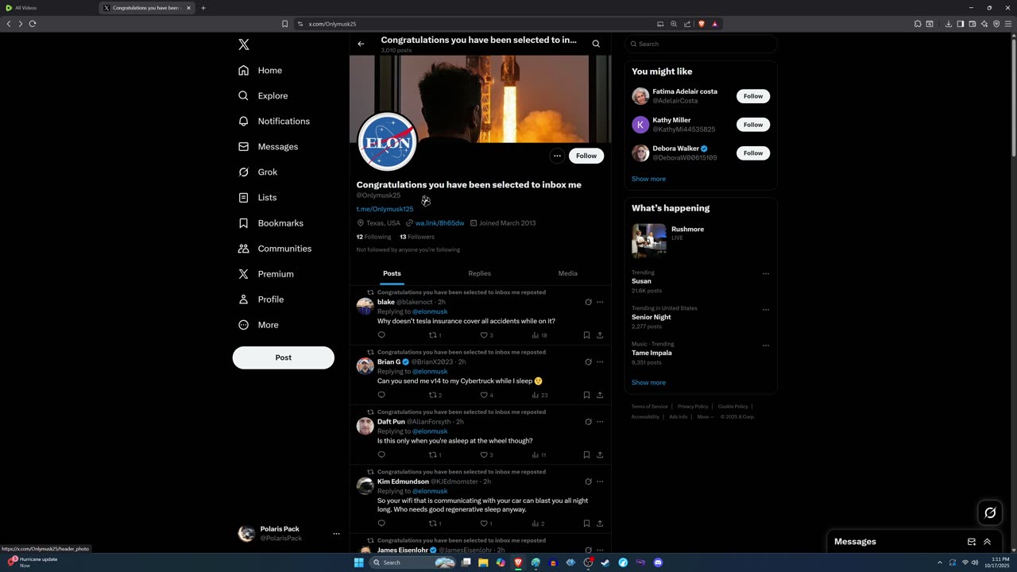1017x572 pixels.
Task: Open Notifications in sidebar
Action: (x=274, y=121)
